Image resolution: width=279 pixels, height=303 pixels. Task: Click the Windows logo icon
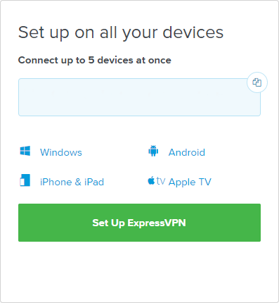[x=25, y=151]
